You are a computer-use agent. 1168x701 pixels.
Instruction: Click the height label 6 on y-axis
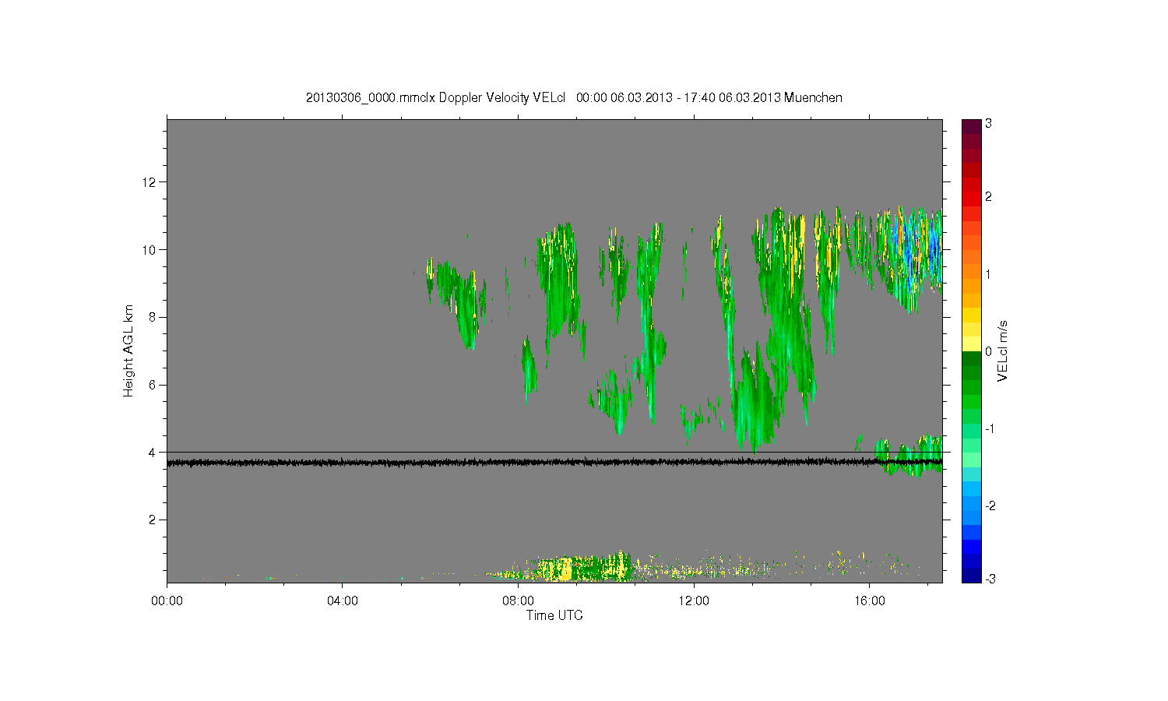coord(153,385)
